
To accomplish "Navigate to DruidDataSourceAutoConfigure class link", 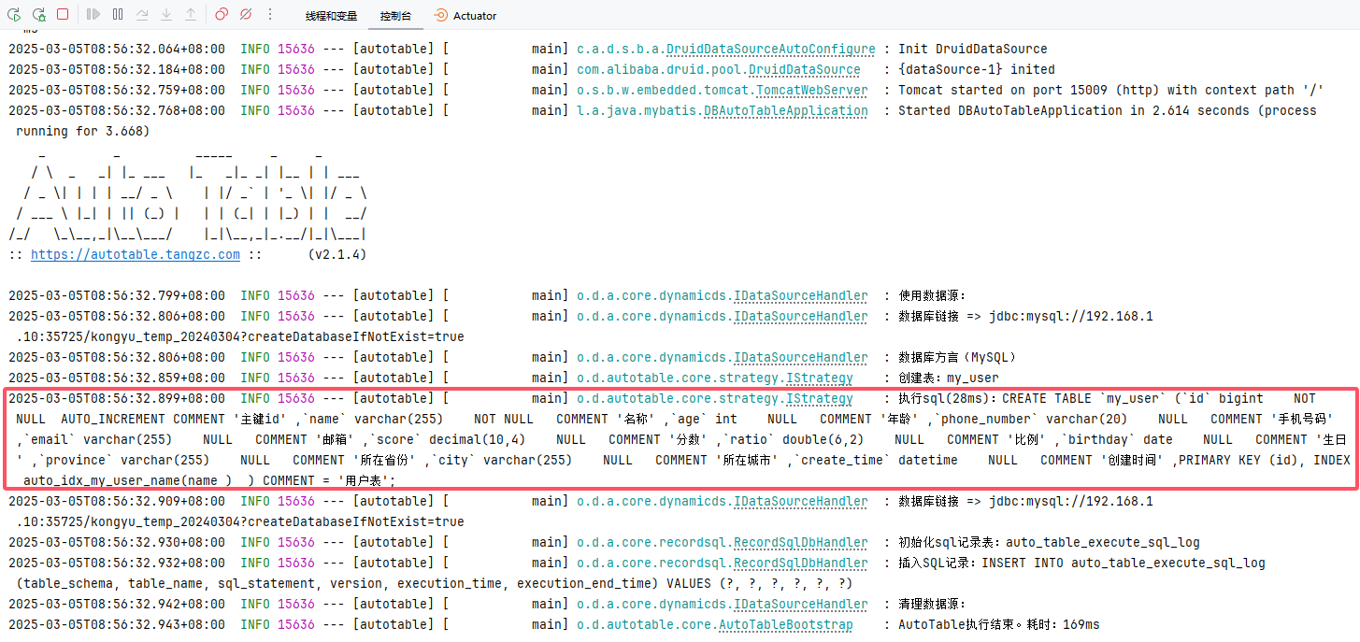I will point(770,49).
